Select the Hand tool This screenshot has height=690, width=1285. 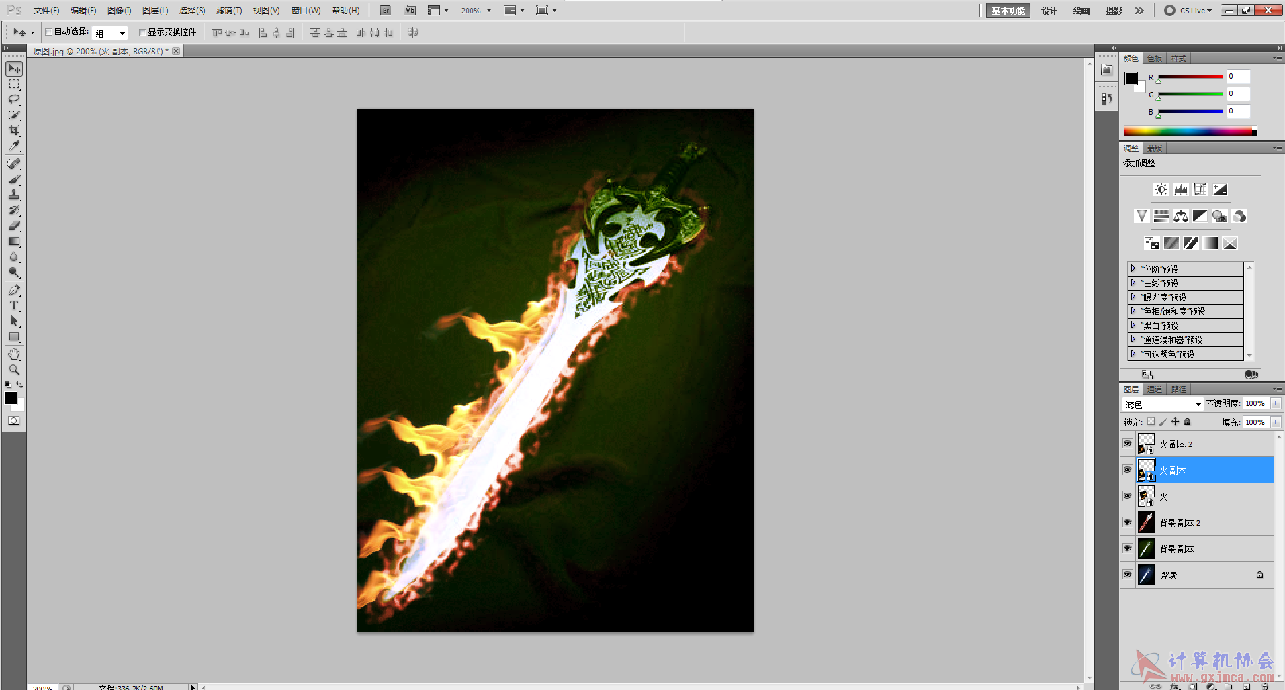pos(14,354)
